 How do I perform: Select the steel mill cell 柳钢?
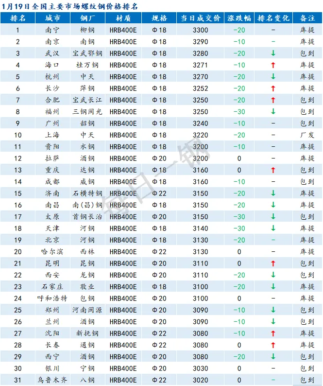point(87,30)
